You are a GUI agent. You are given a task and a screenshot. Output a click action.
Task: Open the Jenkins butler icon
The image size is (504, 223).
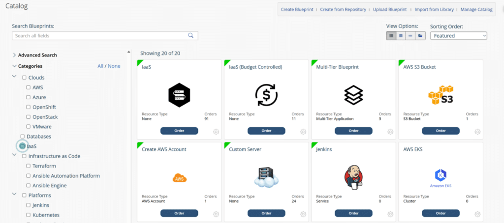353,178
